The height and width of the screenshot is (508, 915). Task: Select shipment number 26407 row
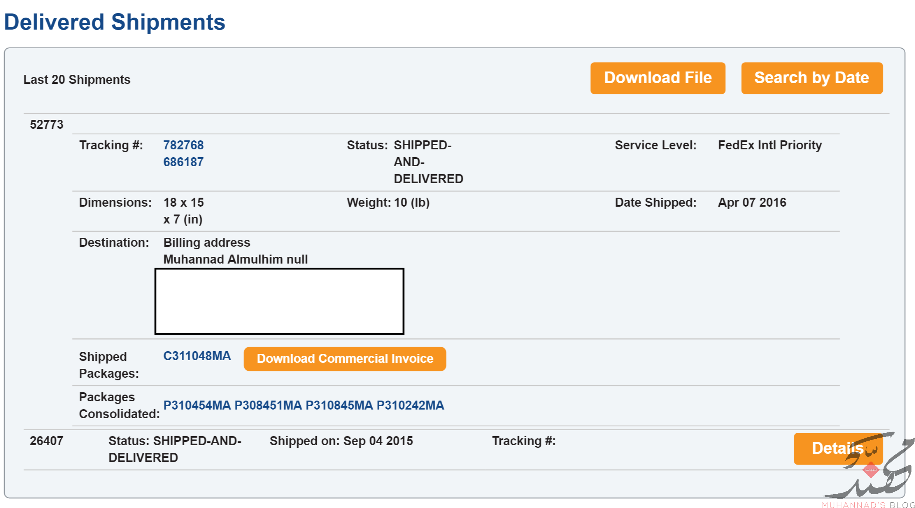pyautogui.click(x=456, y=449)
